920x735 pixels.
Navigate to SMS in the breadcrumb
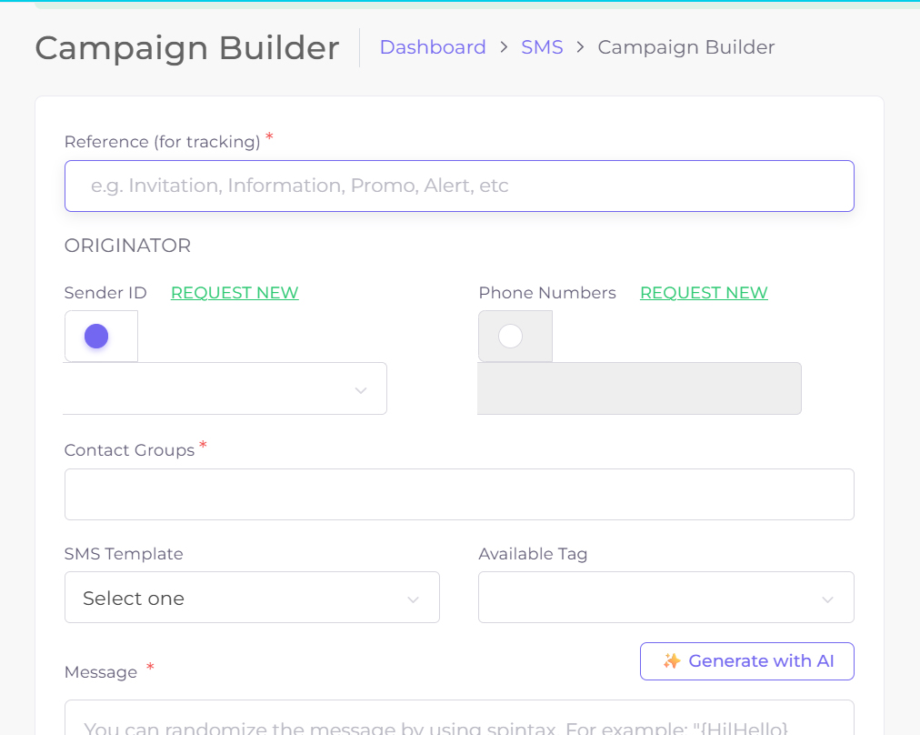(542, 47)
